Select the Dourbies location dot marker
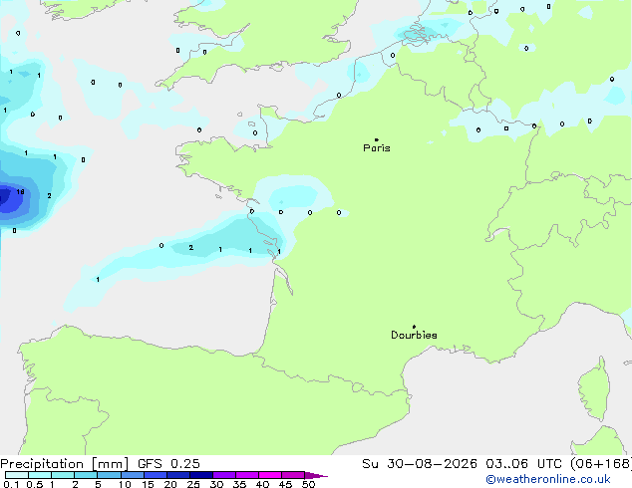 pos(414,327)
